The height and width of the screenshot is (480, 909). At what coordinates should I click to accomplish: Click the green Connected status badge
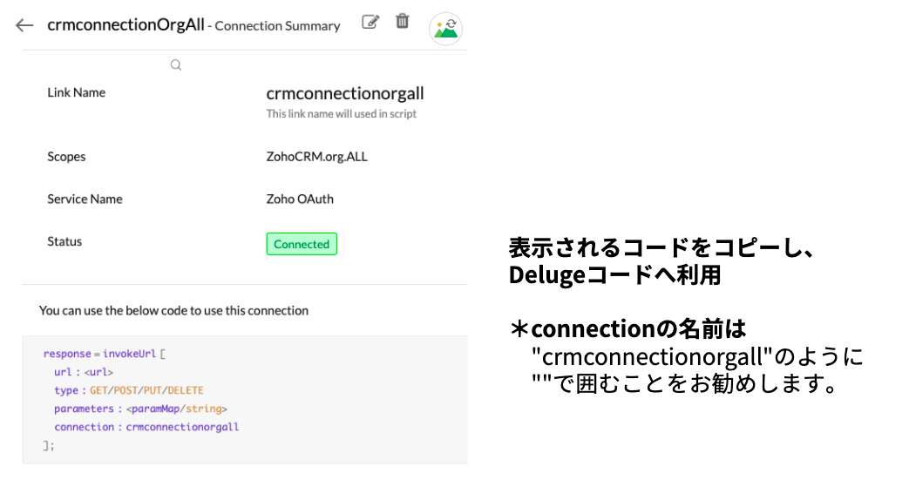coord(302,244)
